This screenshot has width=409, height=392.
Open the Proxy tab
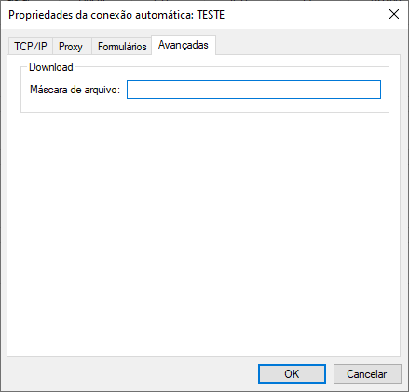click(x=71, y=47)
